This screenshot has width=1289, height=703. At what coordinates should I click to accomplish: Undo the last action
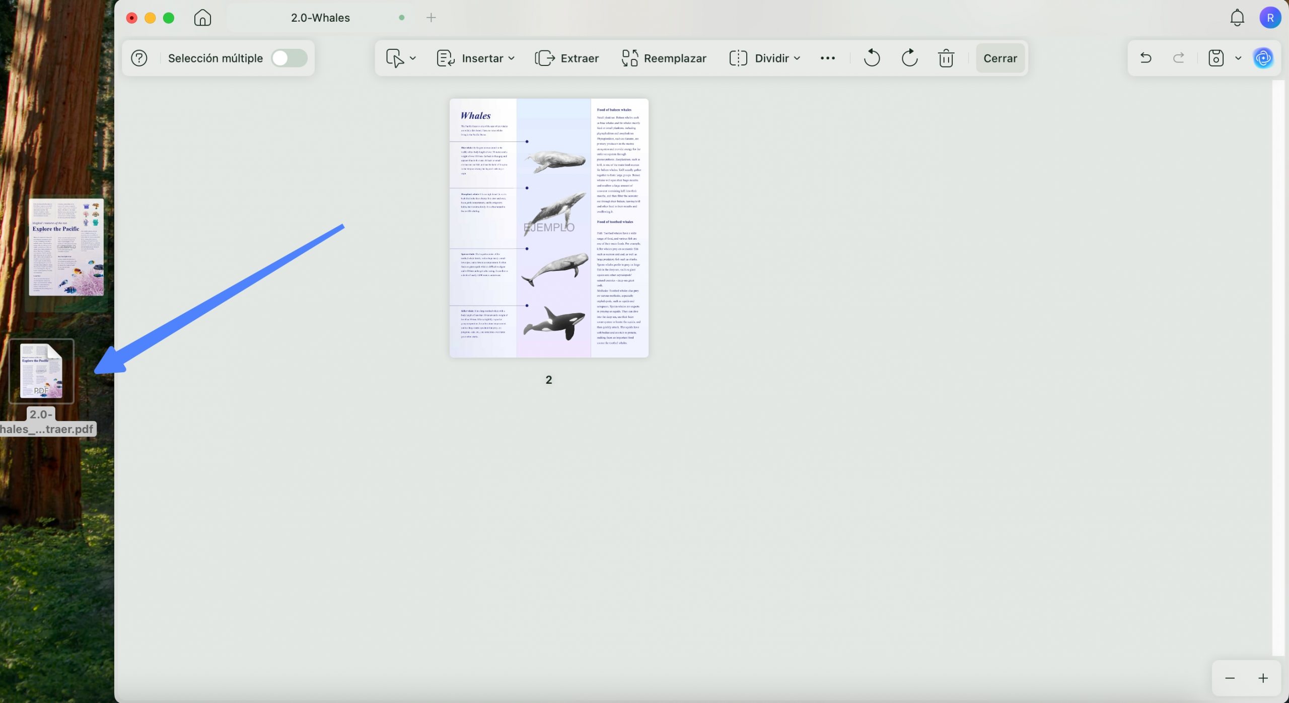pyautogui.click(x=1145, y=58)
